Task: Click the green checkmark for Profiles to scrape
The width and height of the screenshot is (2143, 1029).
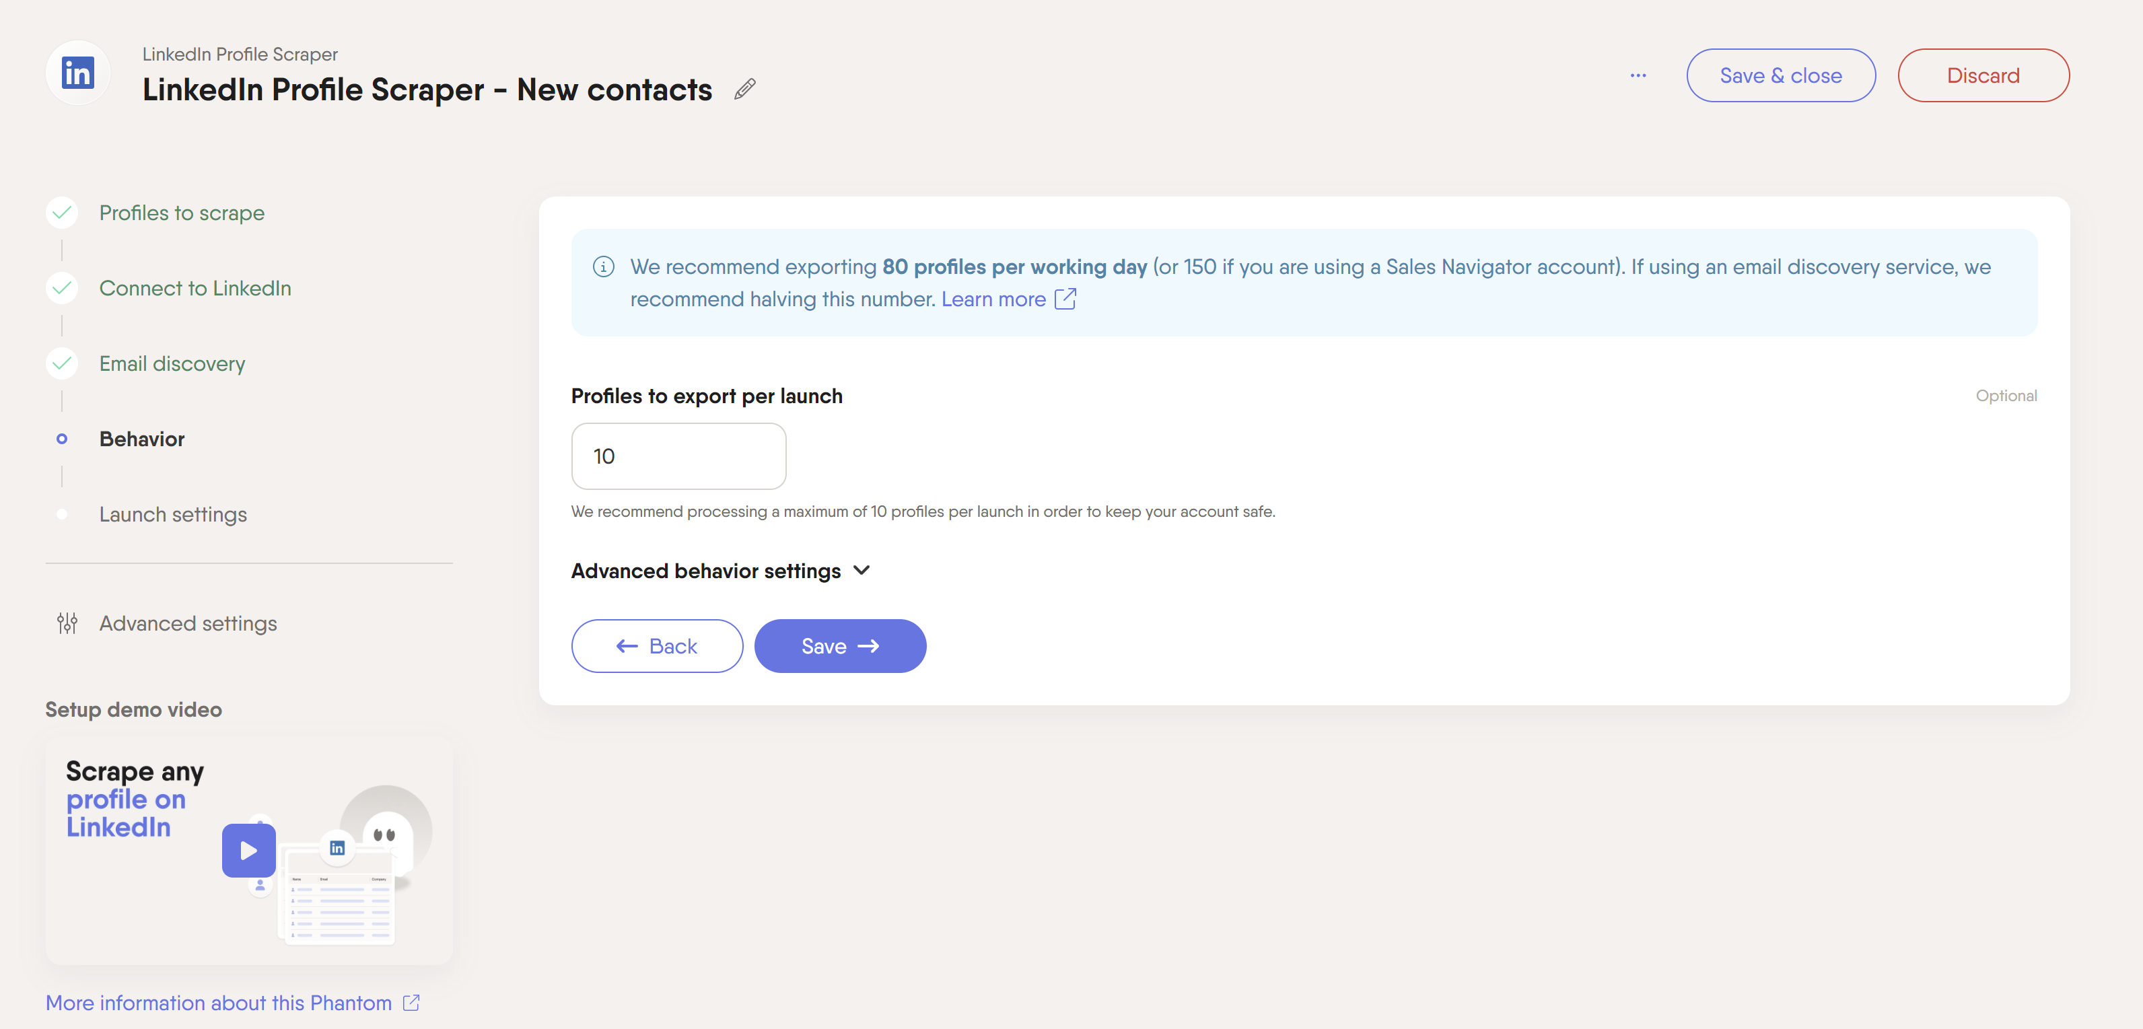Action: (61, 213)
